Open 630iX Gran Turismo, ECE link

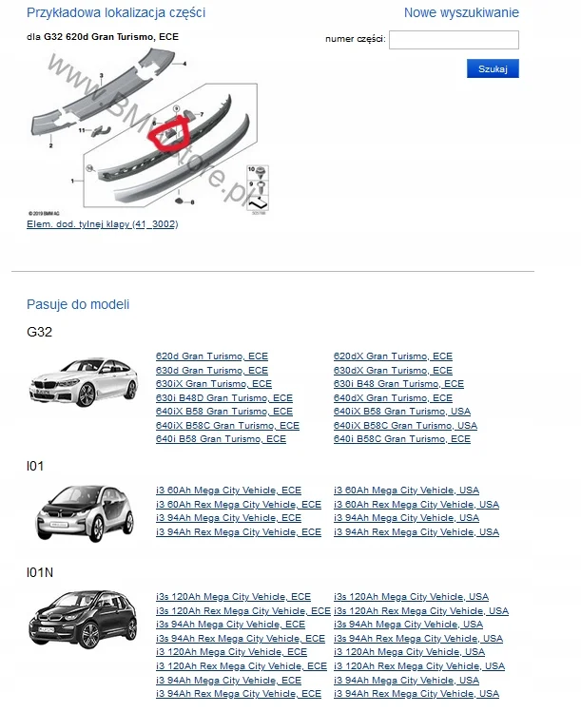(214, 384)
